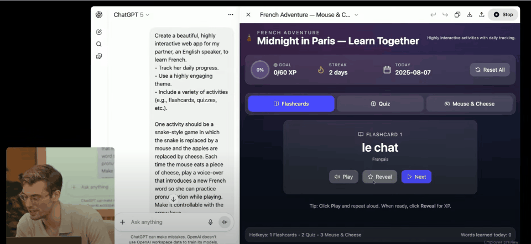
Task: Click the share/export icon in canvas header
Action: pyautogui.click(x=482, y=15)
